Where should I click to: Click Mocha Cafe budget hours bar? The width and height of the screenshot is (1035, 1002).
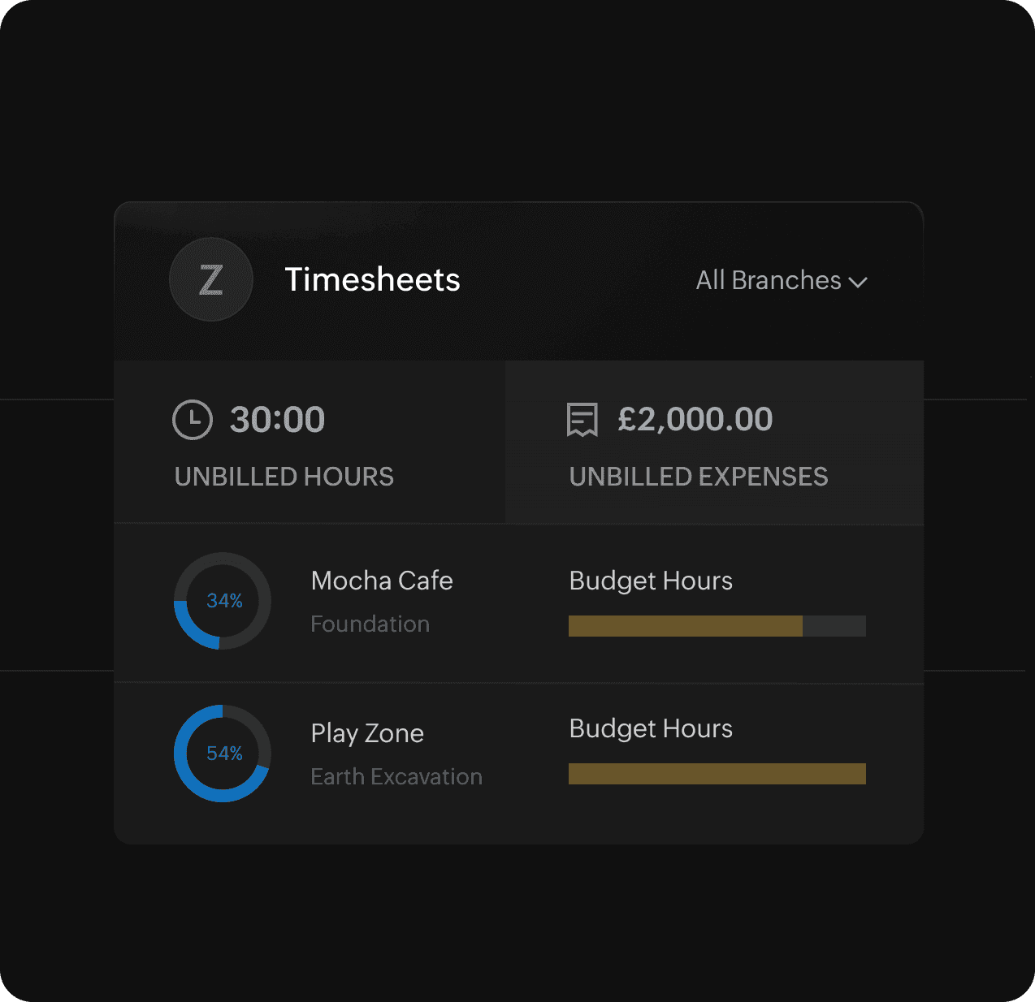click(x=717, y=626)
